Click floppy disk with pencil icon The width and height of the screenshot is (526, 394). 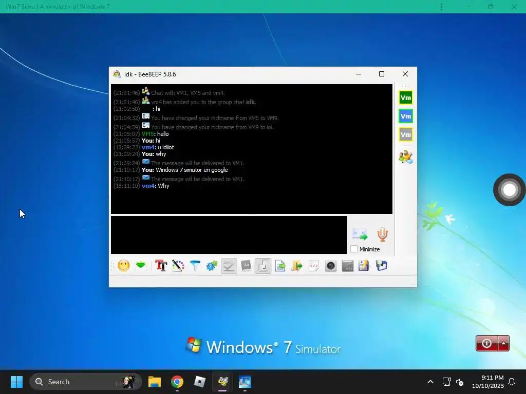364,266
